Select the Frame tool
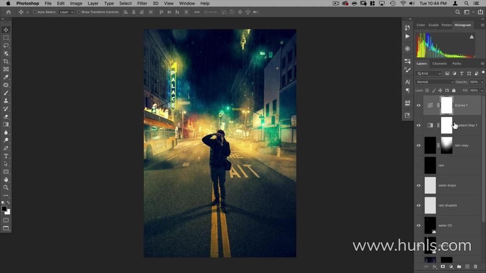 click(x=6, y=69)
